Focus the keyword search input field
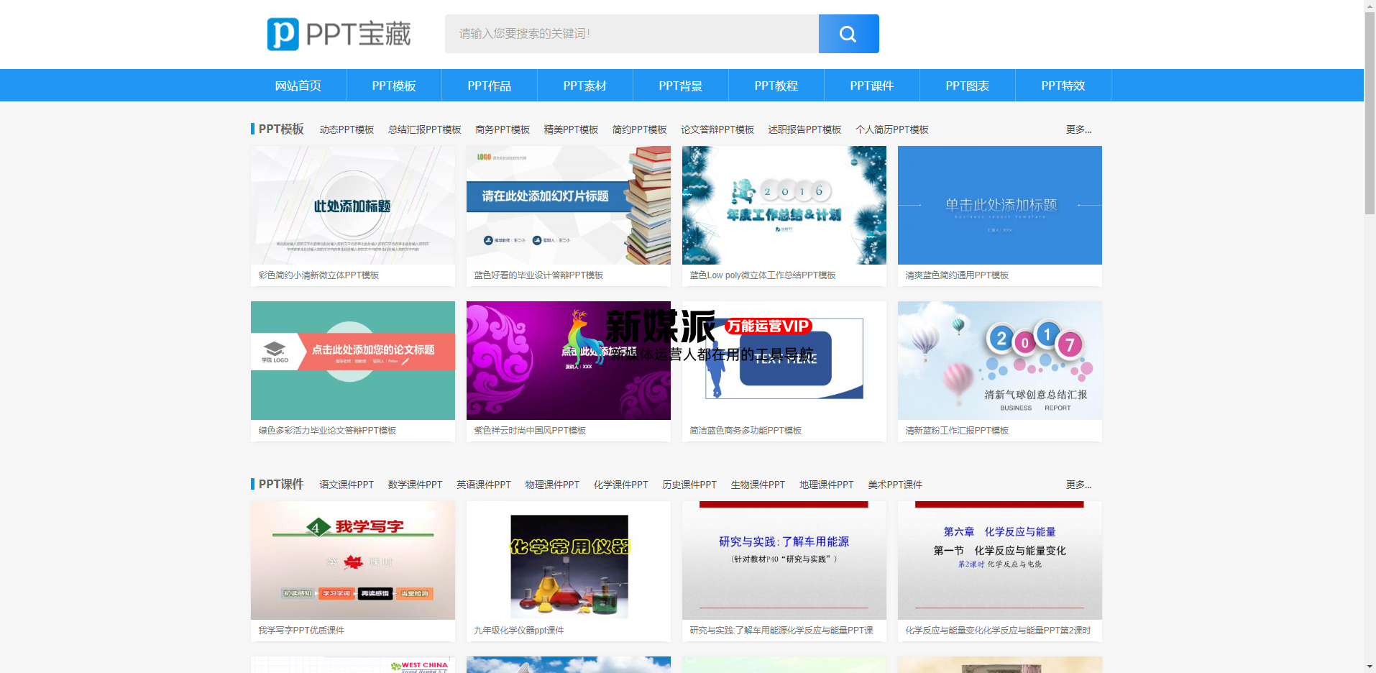The image size is (1376, 673). coord(632,34)
